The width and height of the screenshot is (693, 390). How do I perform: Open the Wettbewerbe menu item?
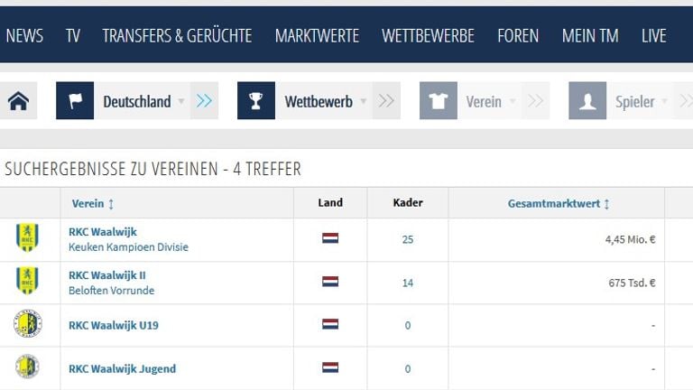[428, 35]
